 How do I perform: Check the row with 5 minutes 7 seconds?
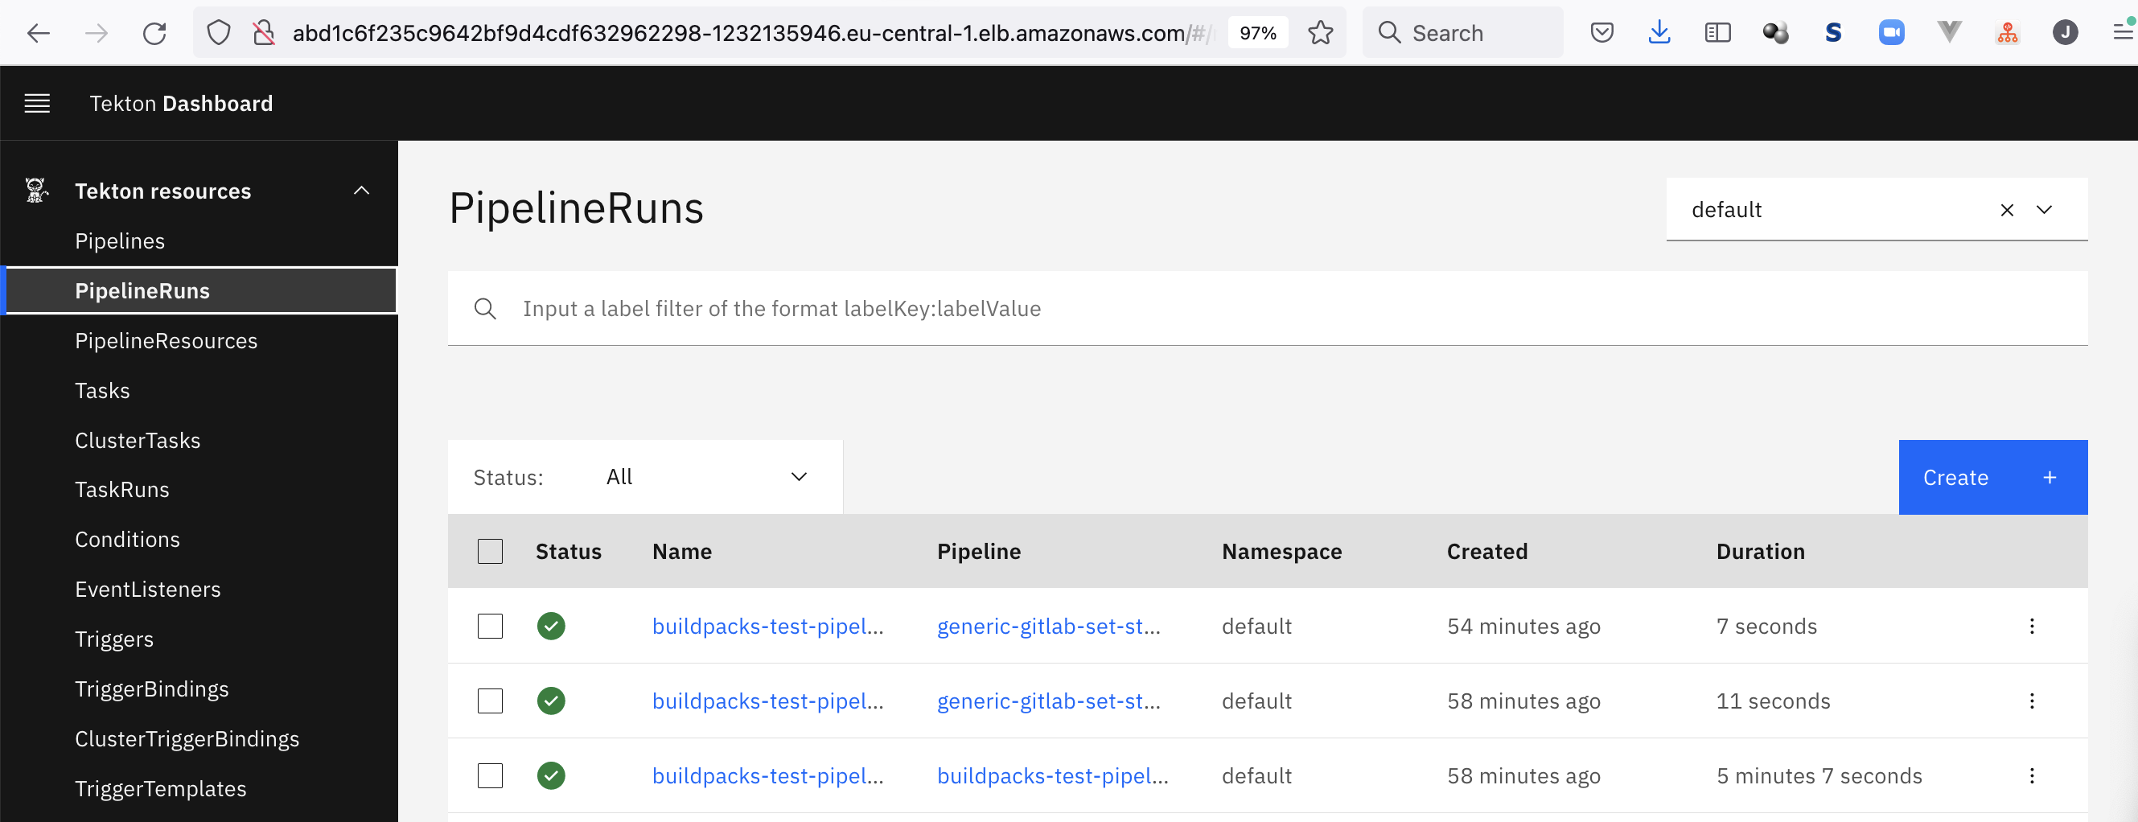click(490, 775)
